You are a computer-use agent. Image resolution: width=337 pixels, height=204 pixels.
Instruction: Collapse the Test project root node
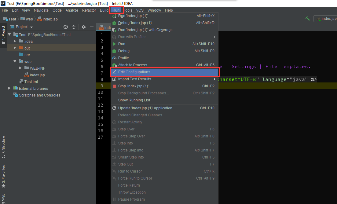click(x=9, y=35)
